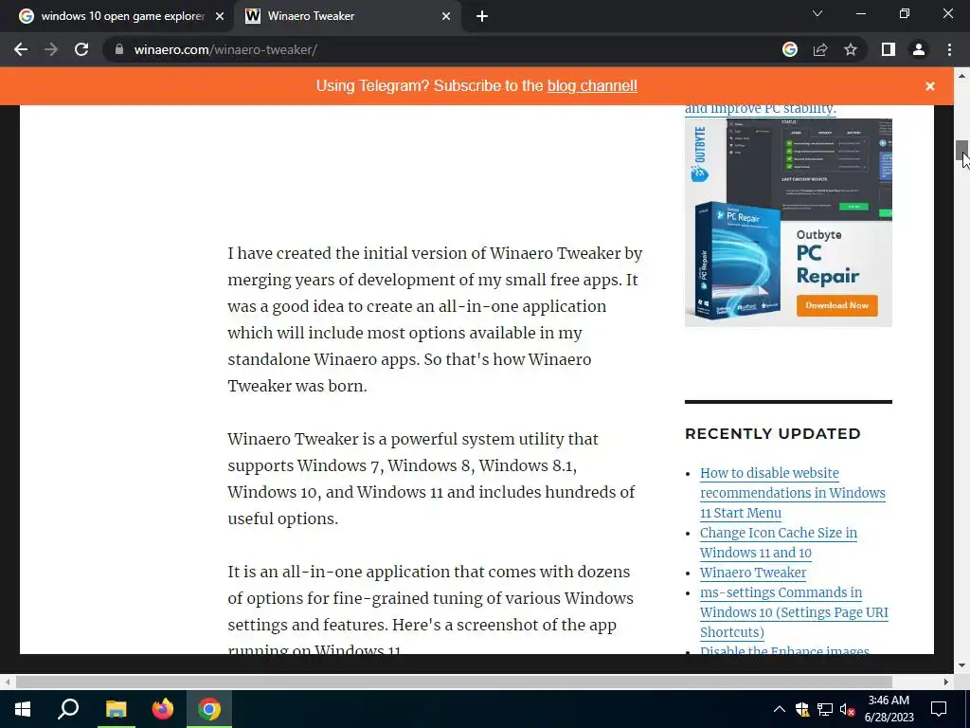Open a new browser tab
This screenshot has height=728, width=970.
(x=482, y=17)
